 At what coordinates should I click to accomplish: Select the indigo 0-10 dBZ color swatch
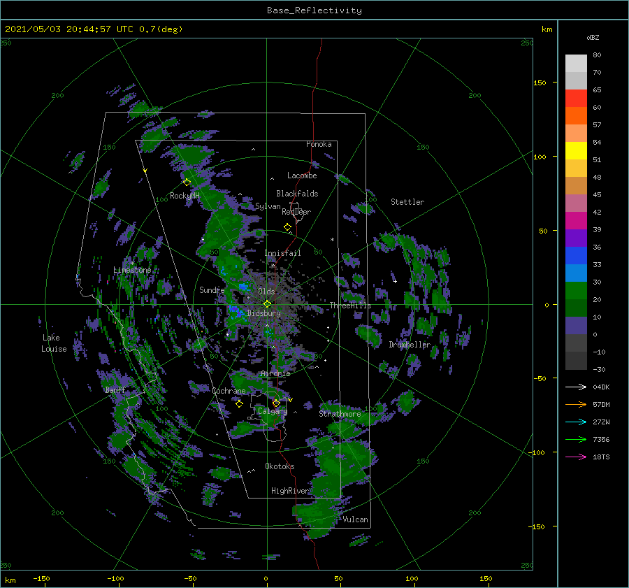coord(576,326)
